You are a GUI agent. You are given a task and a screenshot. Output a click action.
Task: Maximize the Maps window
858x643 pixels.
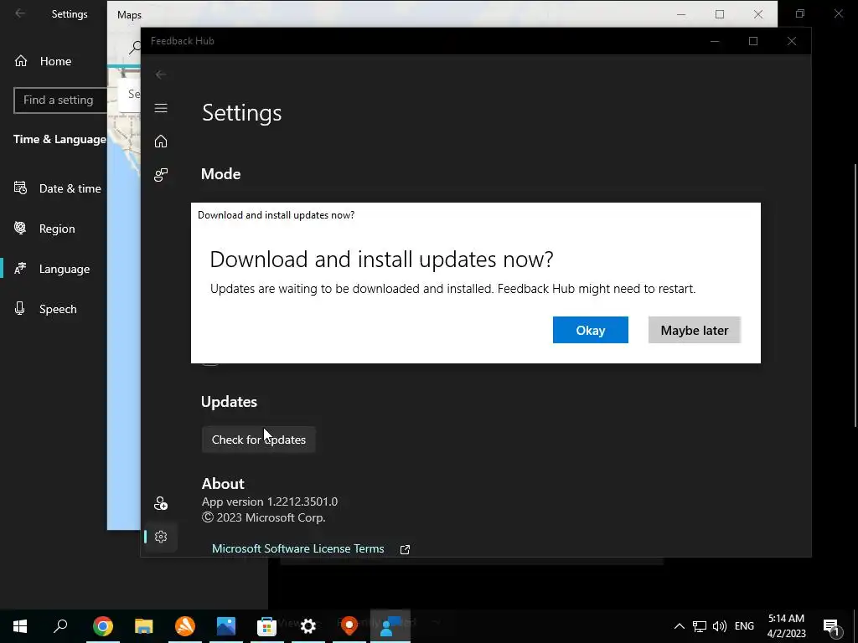(x=720, y=14)
